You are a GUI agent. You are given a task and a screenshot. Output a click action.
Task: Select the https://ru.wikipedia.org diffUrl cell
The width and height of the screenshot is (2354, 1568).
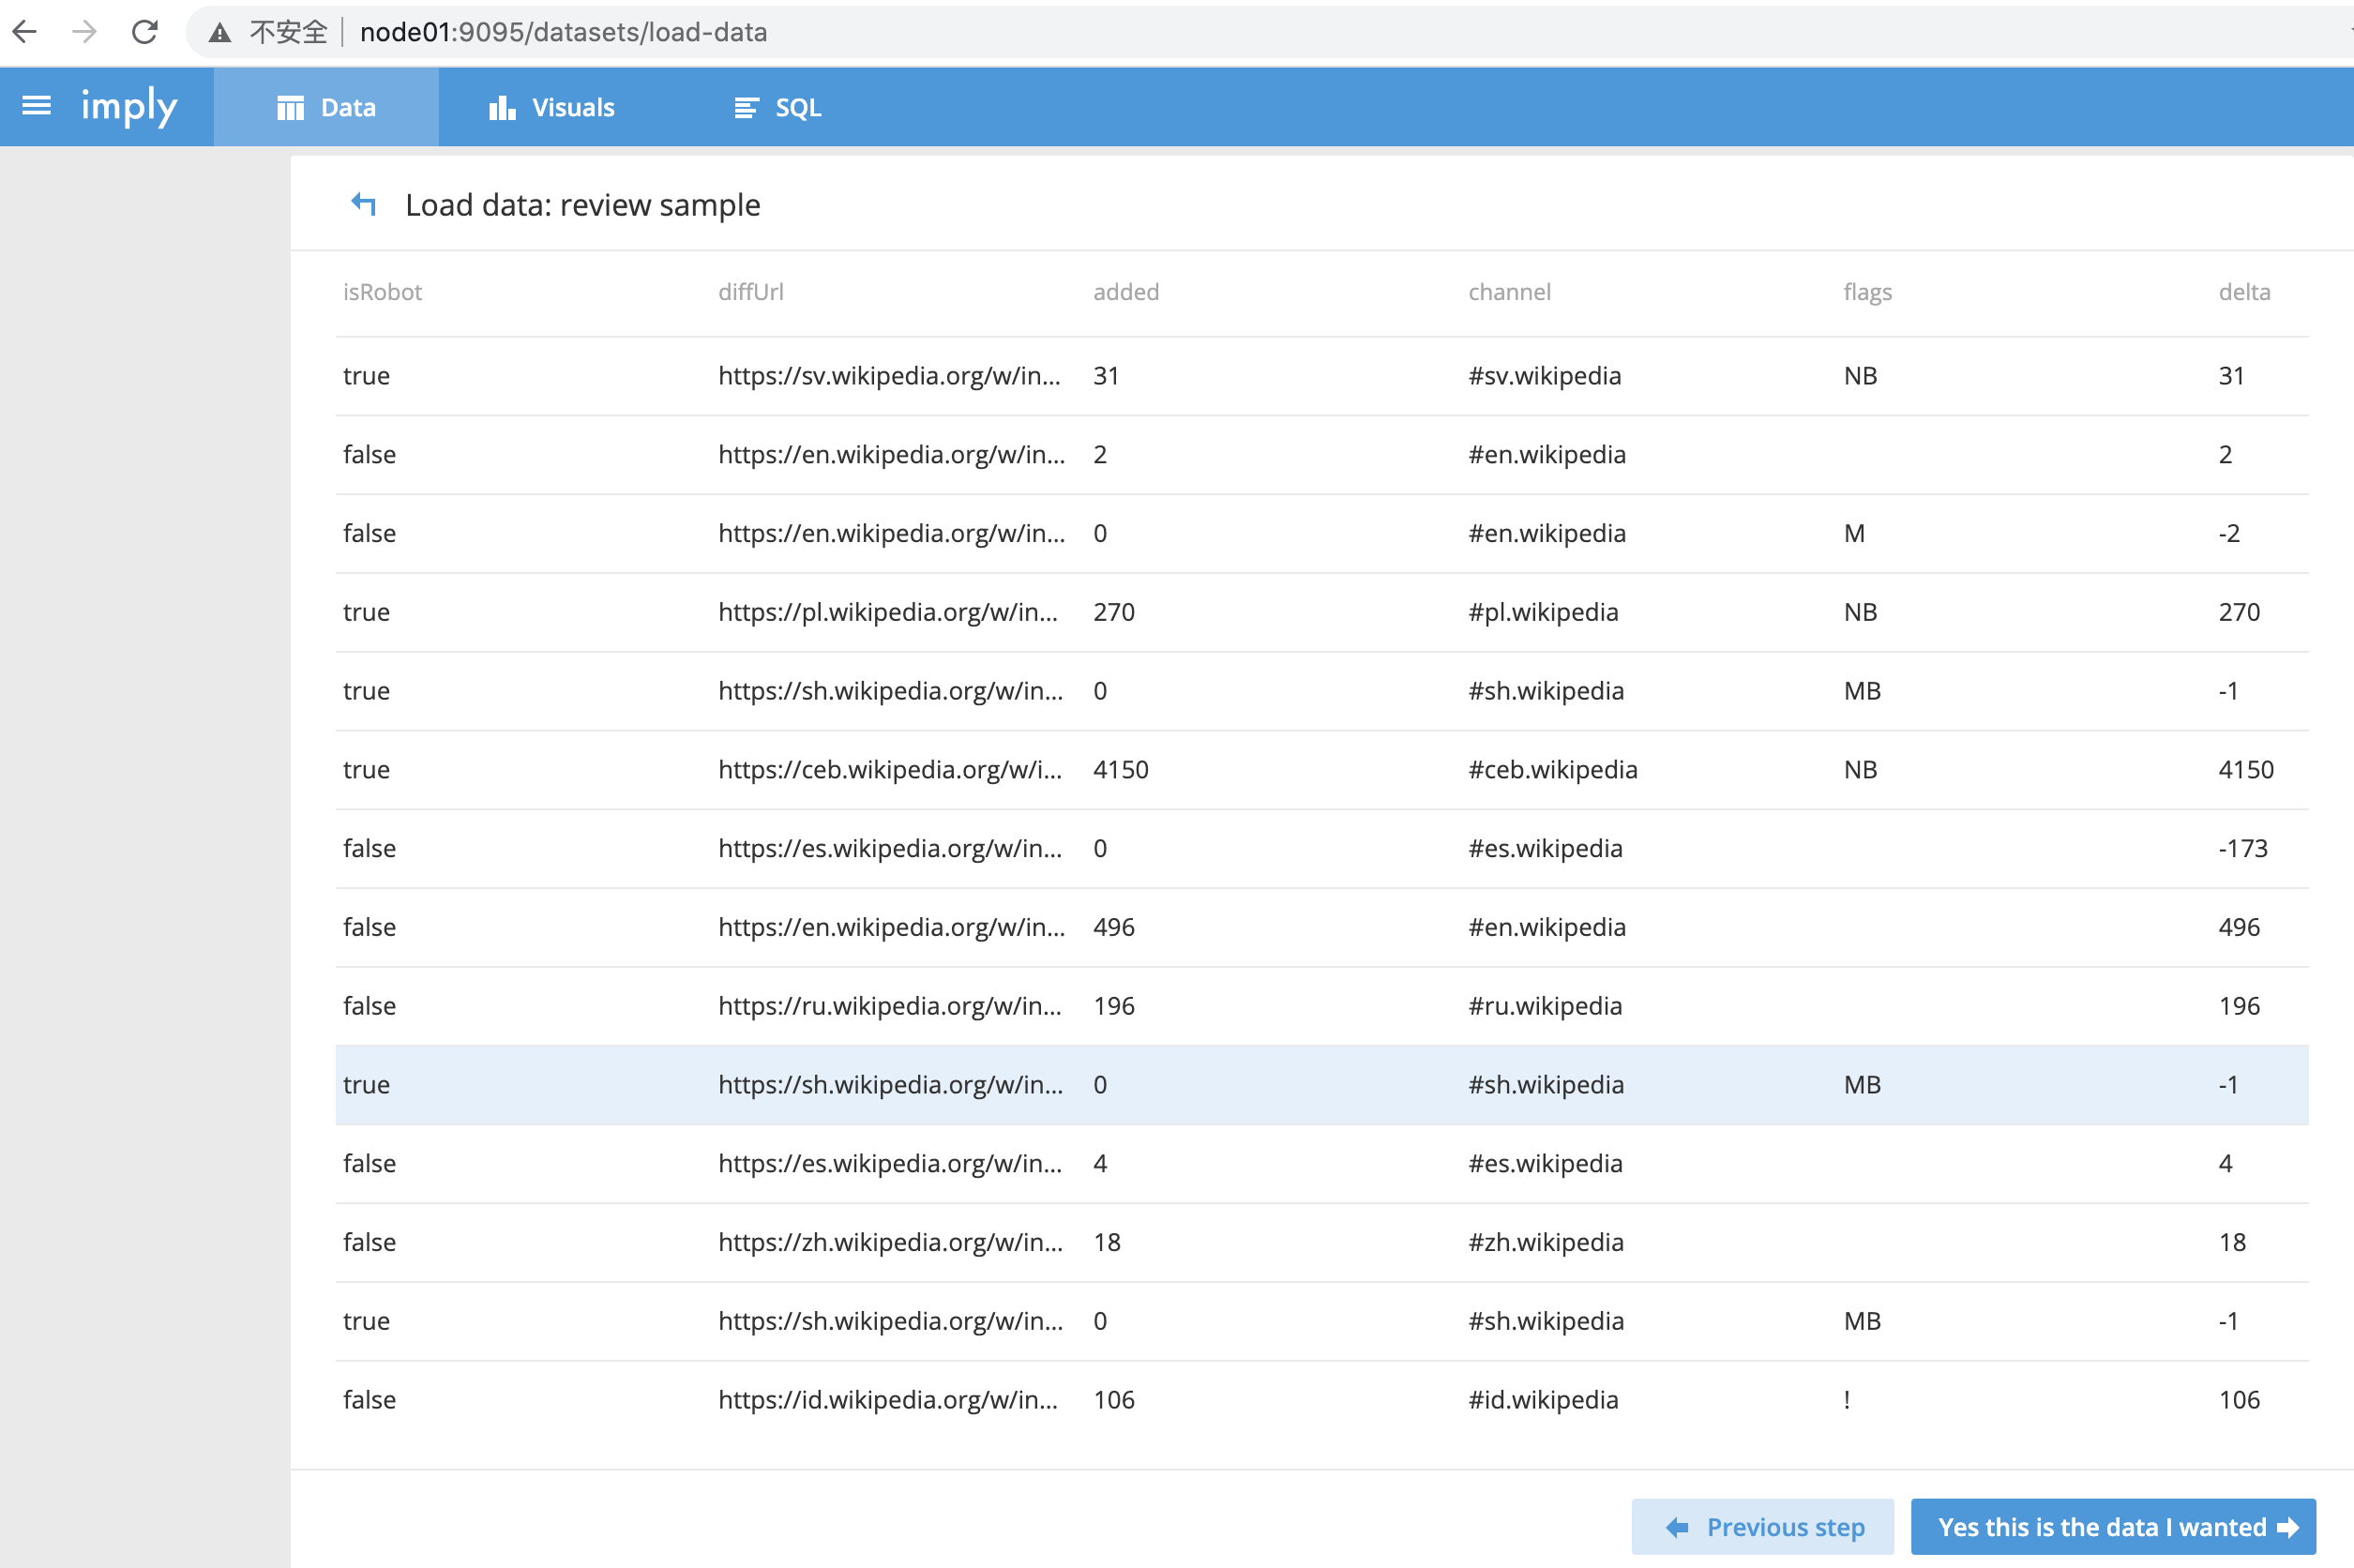[x=889, y=1006]
